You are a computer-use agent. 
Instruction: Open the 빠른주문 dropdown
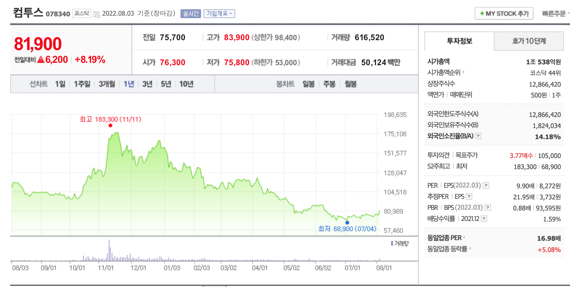point(556,14)
